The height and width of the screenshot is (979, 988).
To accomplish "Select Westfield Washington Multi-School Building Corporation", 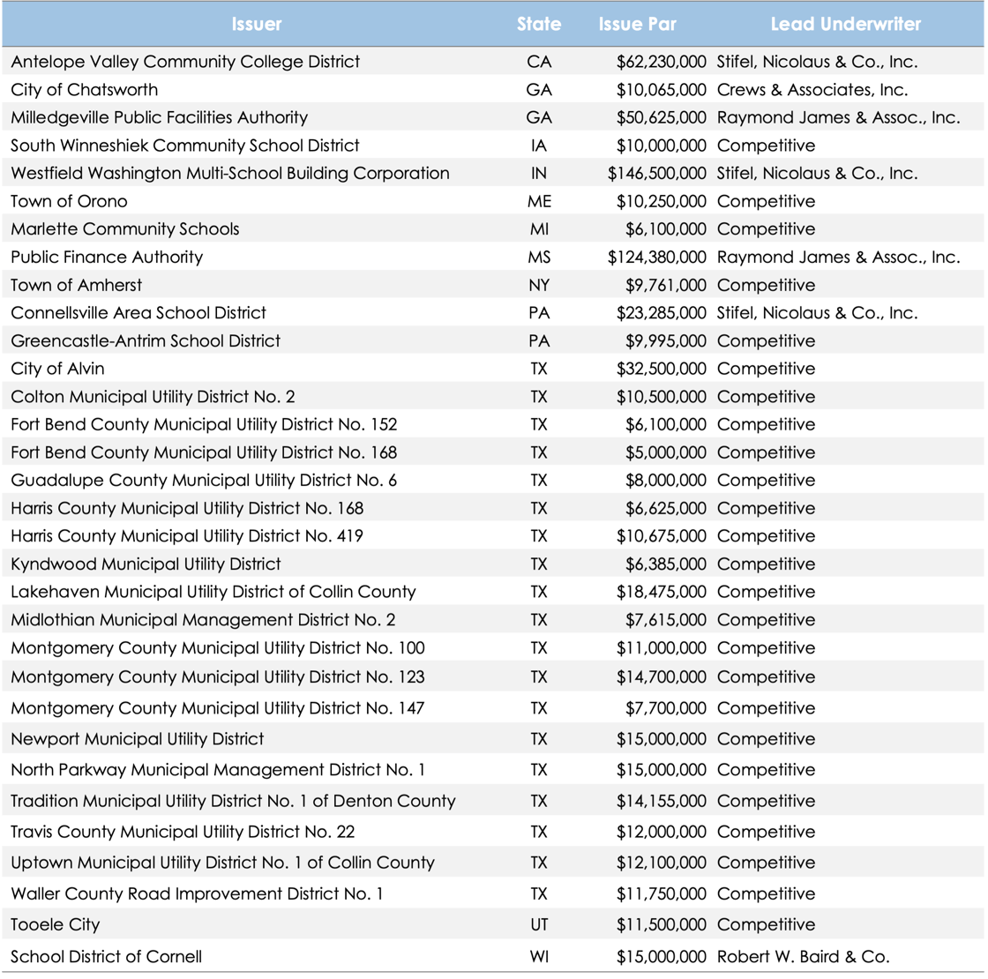I will tap(230, 173).
